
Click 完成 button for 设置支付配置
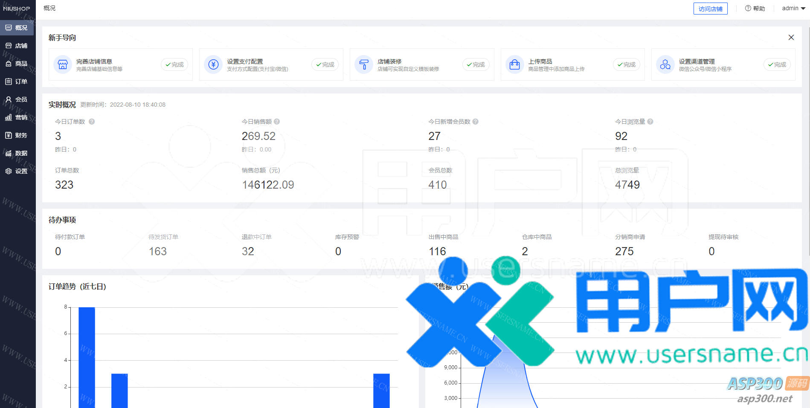click(325, 64)
